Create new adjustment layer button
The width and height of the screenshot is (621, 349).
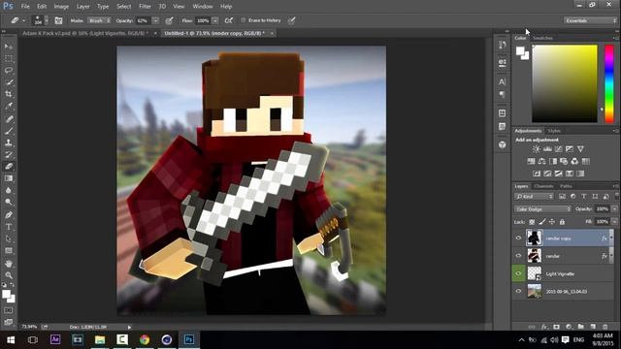(569, 327)
